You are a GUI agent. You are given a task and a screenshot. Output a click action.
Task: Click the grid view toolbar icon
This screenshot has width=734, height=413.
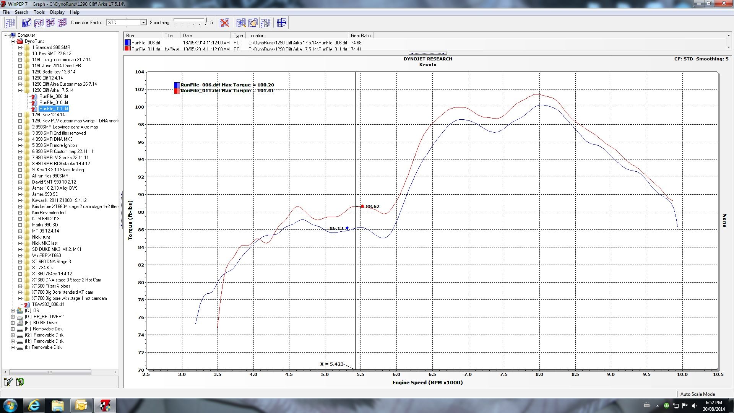tap(10, 23)
